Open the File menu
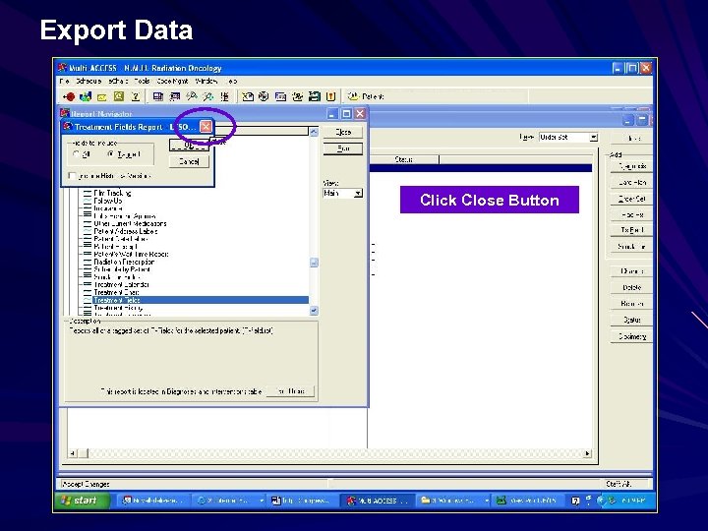This screenshot has height=531, width=708. (x=64, y=82)
